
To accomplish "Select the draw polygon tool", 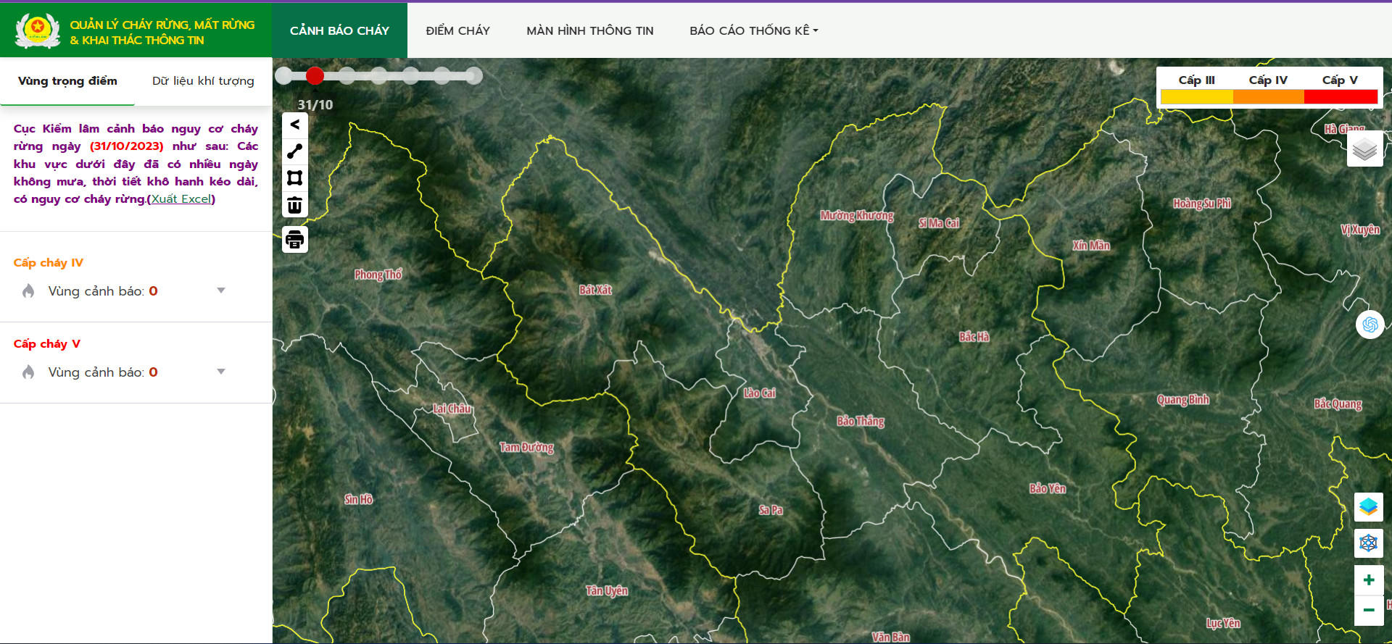I will pos(294,178).
